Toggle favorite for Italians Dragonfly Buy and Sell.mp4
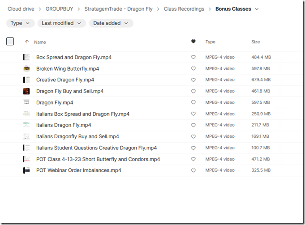Screen dimensions: 305x225 [193, 136]
